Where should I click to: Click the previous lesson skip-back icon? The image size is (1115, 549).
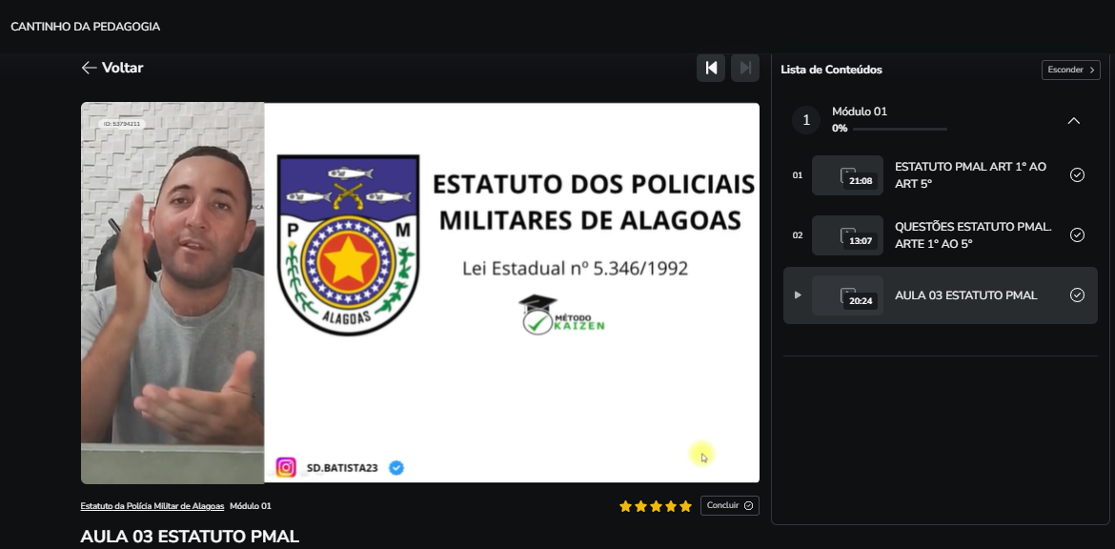[711, 68]
